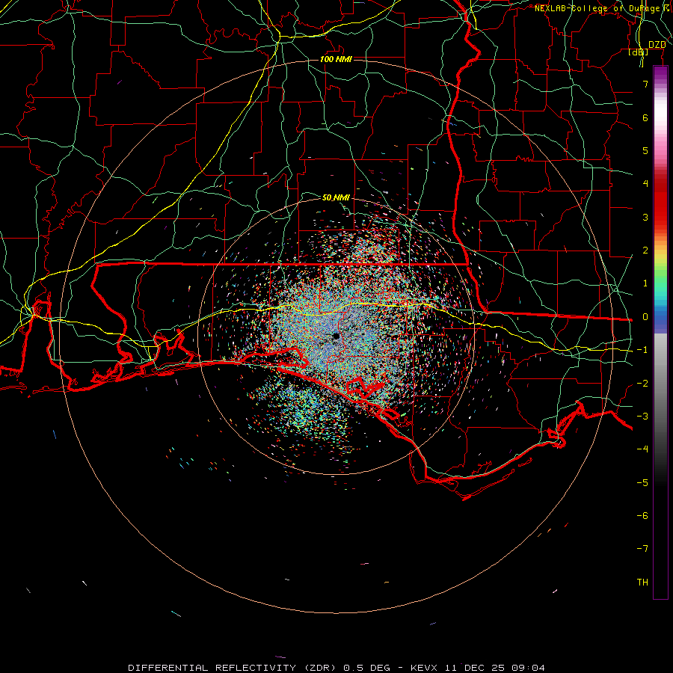Click the "-3" value on the scale
Viewport: 673px width, 673px height.
click(642, 417)
